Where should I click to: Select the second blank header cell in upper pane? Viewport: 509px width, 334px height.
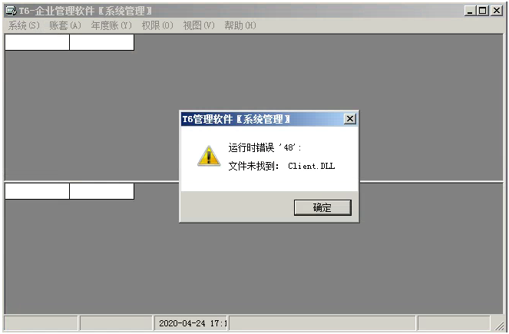coord(101,42)
